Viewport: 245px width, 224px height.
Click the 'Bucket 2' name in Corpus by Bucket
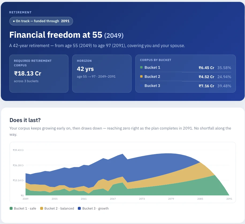click(x=152, y=77)
